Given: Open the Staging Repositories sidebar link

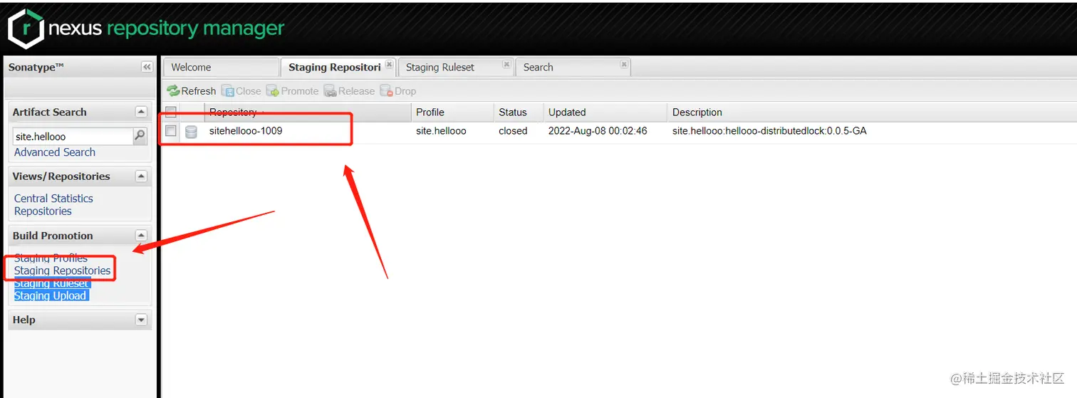Looking at the screenshot, I should (x=63, y=271).
